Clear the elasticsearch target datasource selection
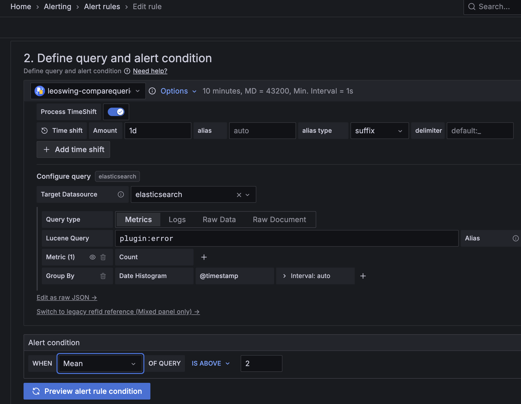The width and height of the screenshot is (521, 404). 239,195
